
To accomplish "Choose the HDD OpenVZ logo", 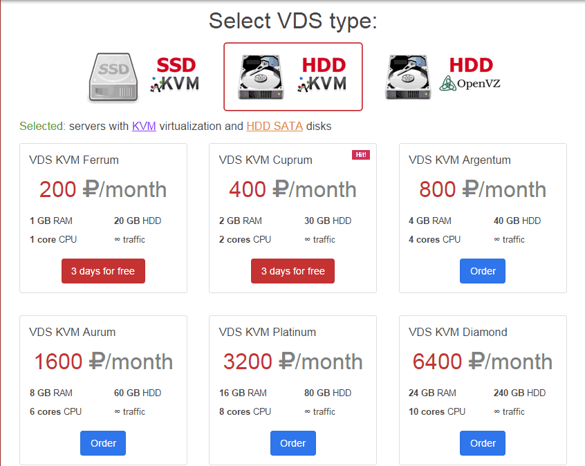I will [470, 74].
